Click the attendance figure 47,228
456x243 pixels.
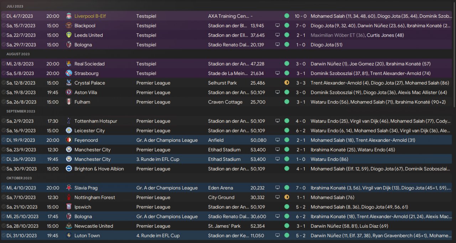[x=258, y=64]
